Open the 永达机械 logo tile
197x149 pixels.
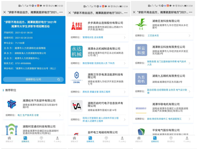(x=77, y=52)
